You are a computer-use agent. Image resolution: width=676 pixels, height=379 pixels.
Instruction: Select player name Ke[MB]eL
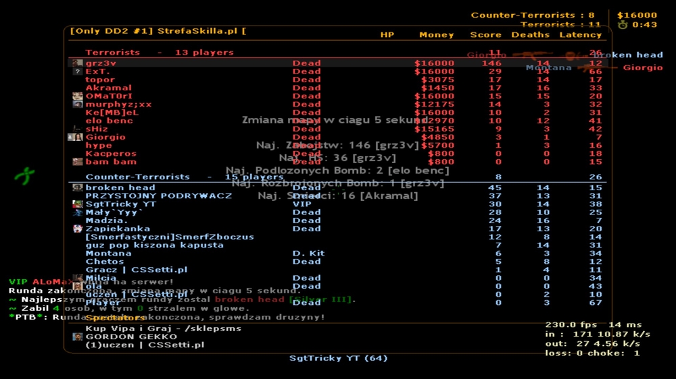click(x=112, y=112)
